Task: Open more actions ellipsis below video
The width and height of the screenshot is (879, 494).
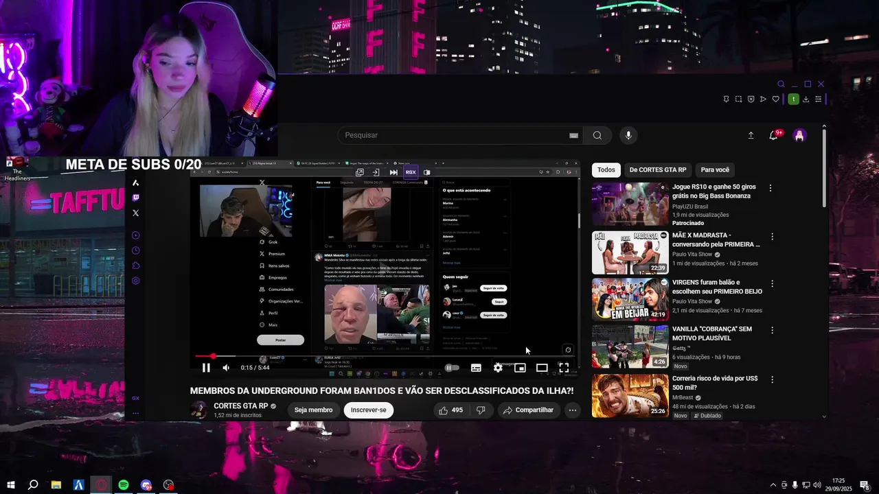Action: (x=572, y=410)
